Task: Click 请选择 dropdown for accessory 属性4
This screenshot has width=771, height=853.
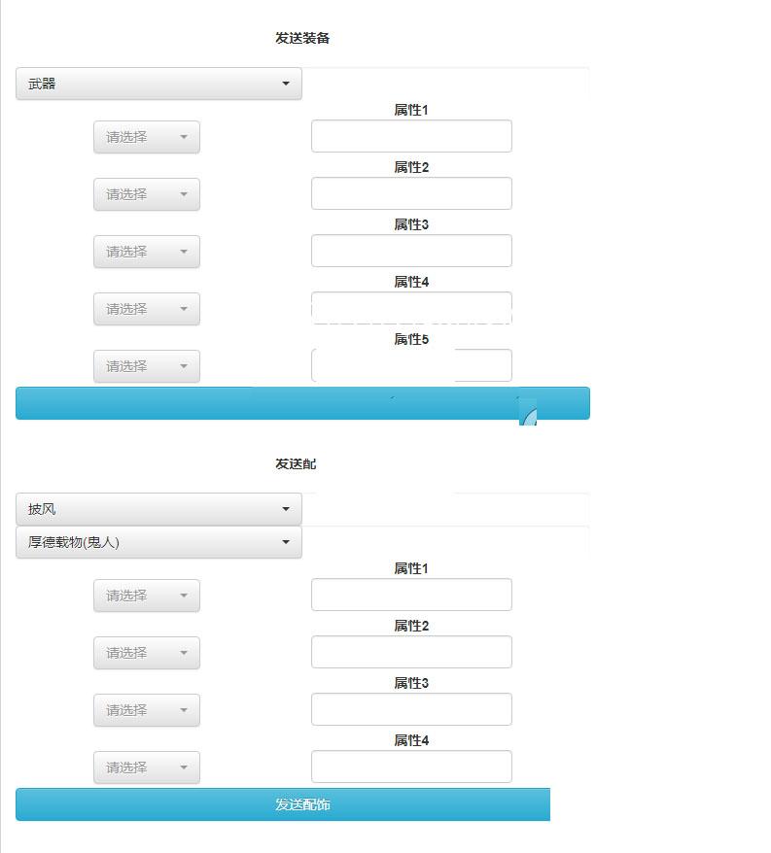Action: [146, 768]
